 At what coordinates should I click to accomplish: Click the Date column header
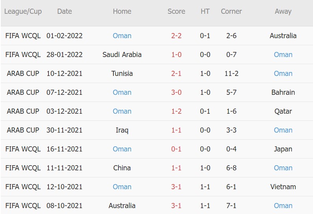coord(65,11)
